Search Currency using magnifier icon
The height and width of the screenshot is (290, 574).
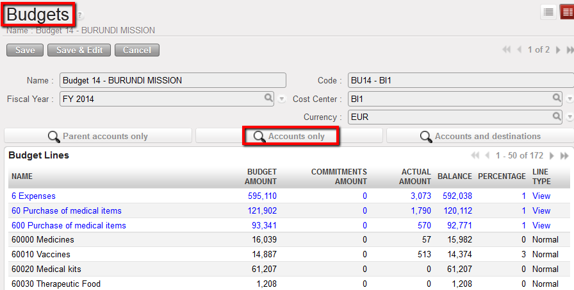[x=557, y=117]
